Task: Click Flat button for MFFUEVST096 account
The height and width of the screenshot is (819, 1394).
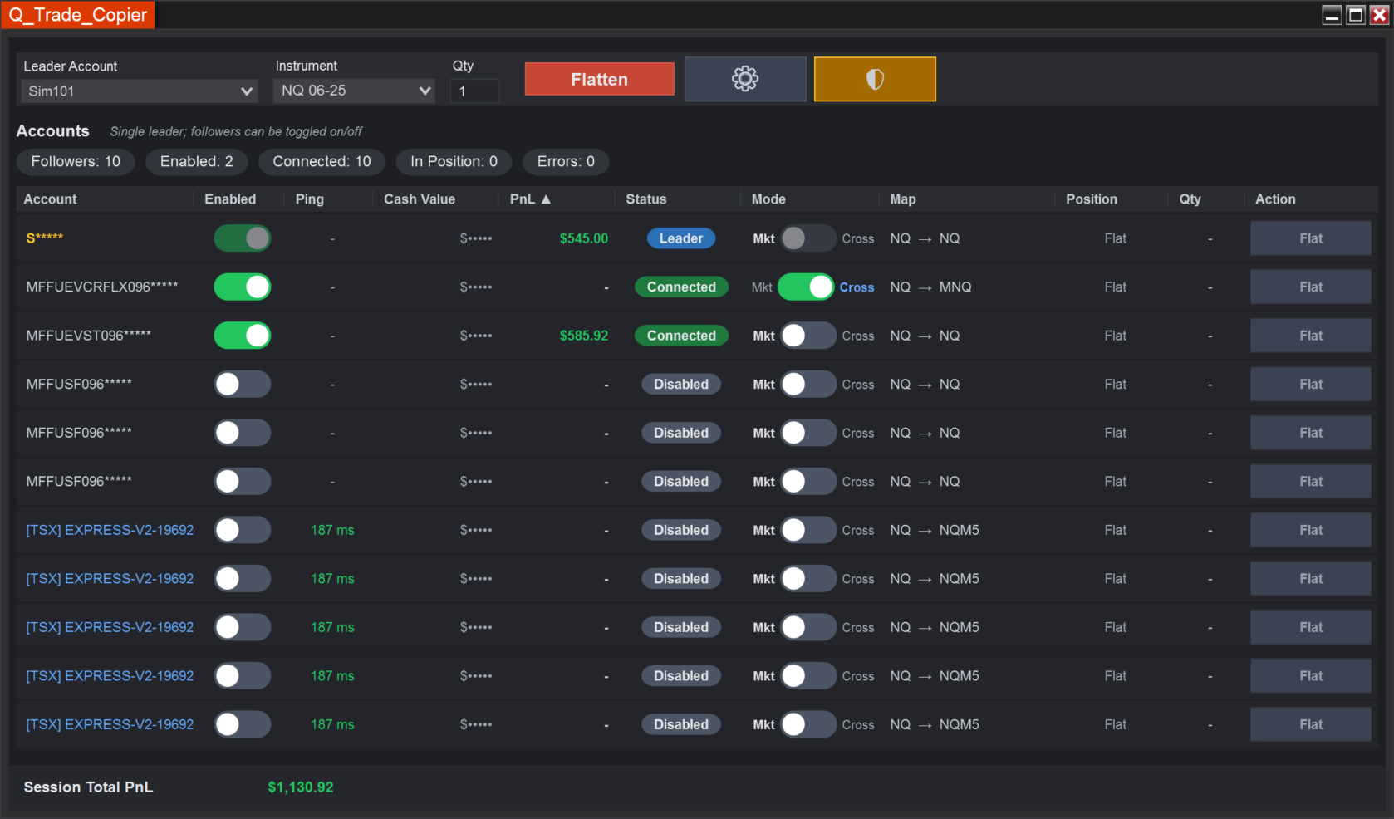Action: tap(1311, 336)
